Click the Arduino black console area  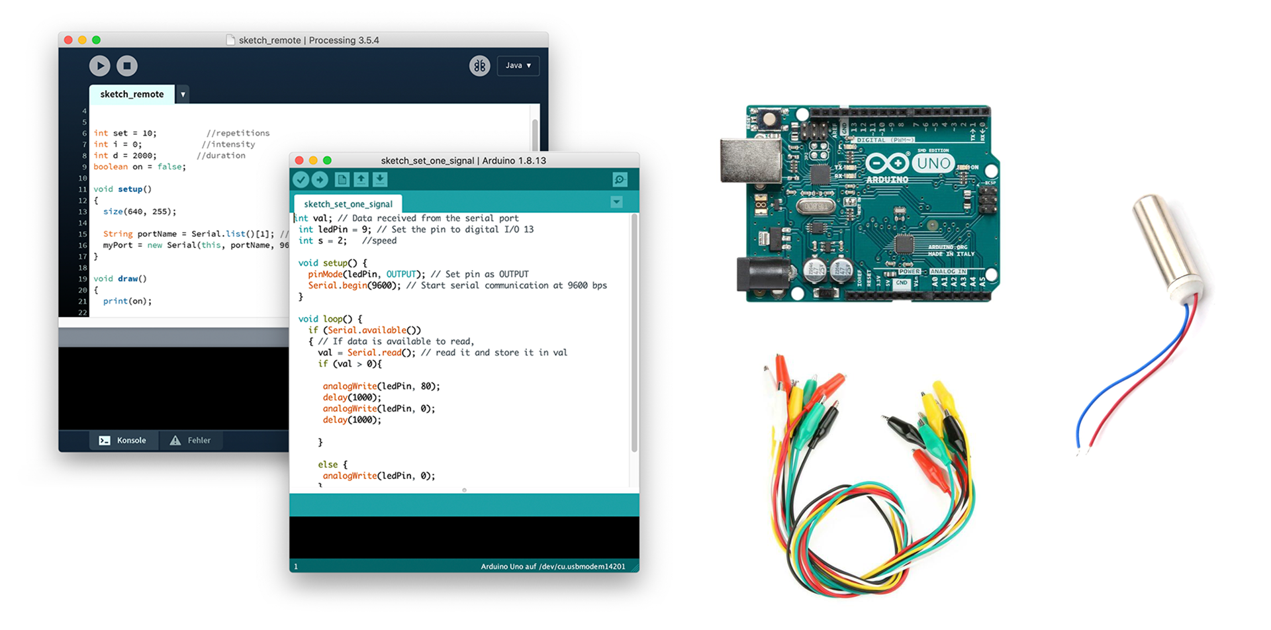click(464, 538)
